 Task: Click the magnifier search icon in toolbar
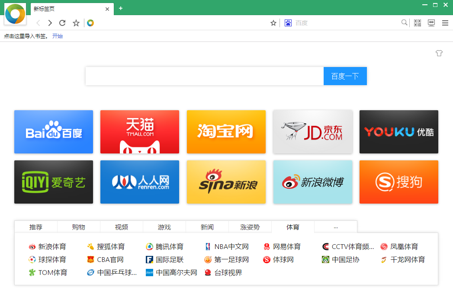(x=405, y=22)
